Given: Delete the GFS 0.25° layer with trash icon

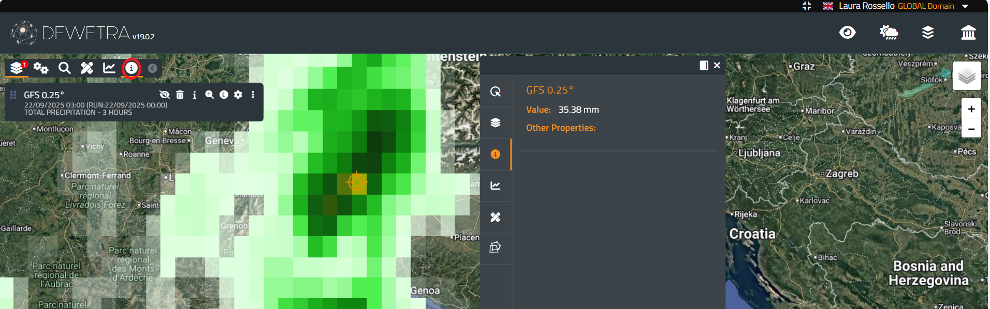Looking at the screenshot, I should click(180, 95).
